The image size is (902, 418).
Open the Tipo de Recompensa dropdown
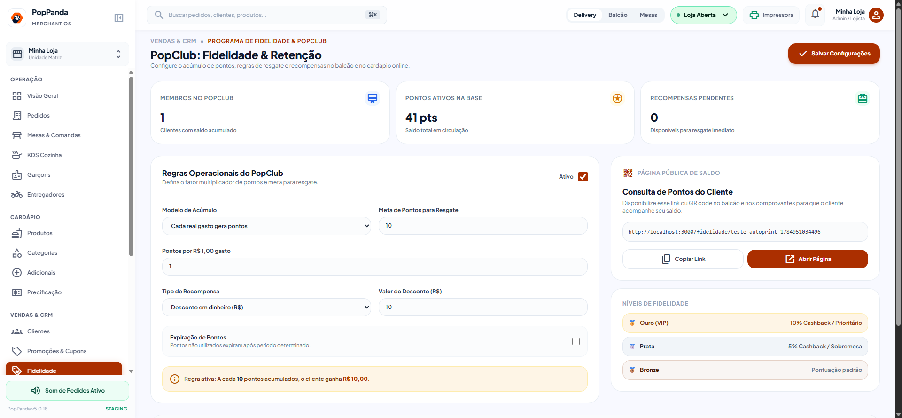click(266, 308)
